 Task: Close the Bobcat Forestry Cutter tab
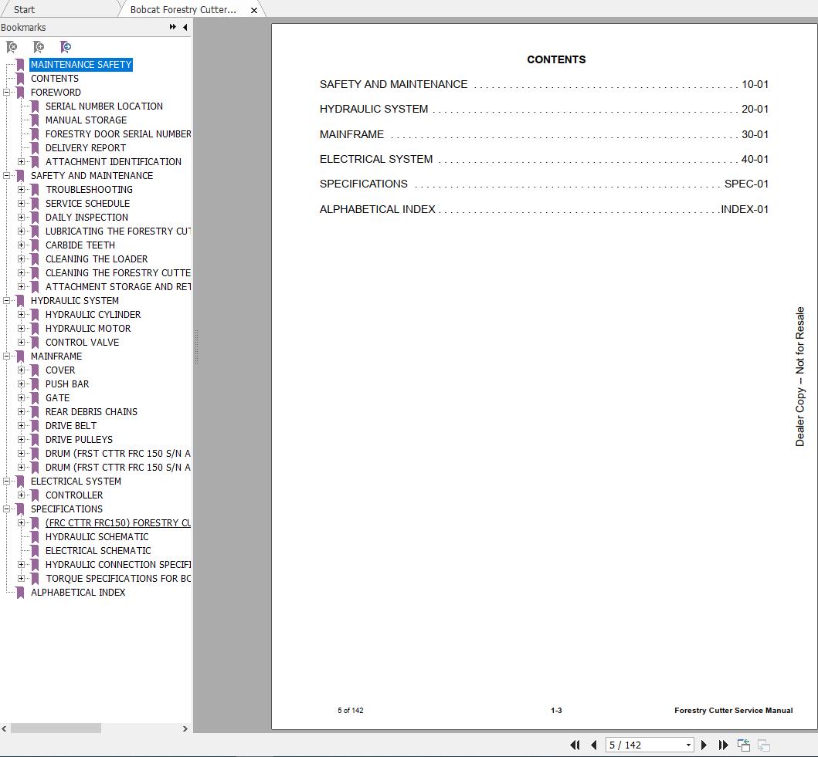(254, 10)
